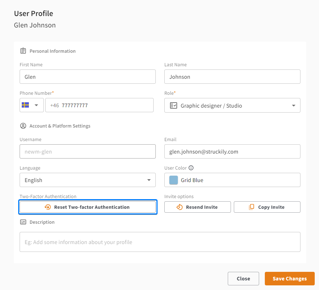Open the country code dropdown
The image size is (319, 290).
click(37, 105)
